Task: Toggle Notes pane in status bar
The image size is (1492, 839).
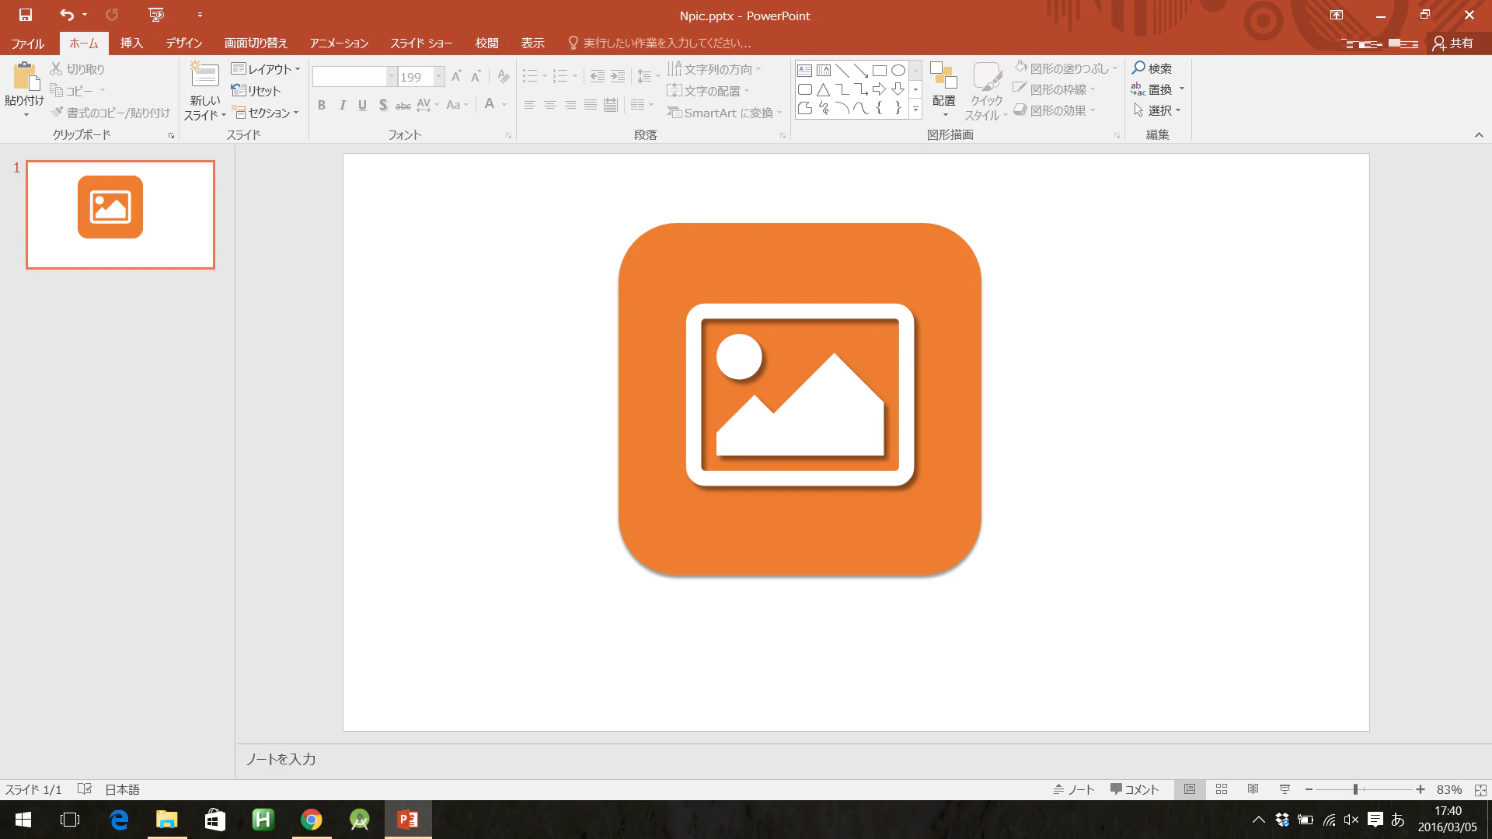Action: pos(1073,789)
